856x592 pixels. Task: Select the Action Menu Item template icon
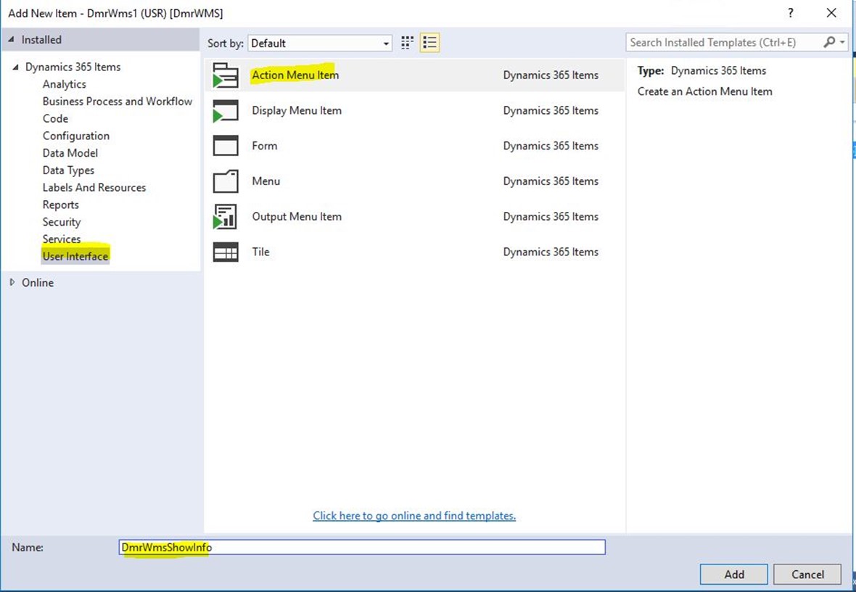point(226,75)
